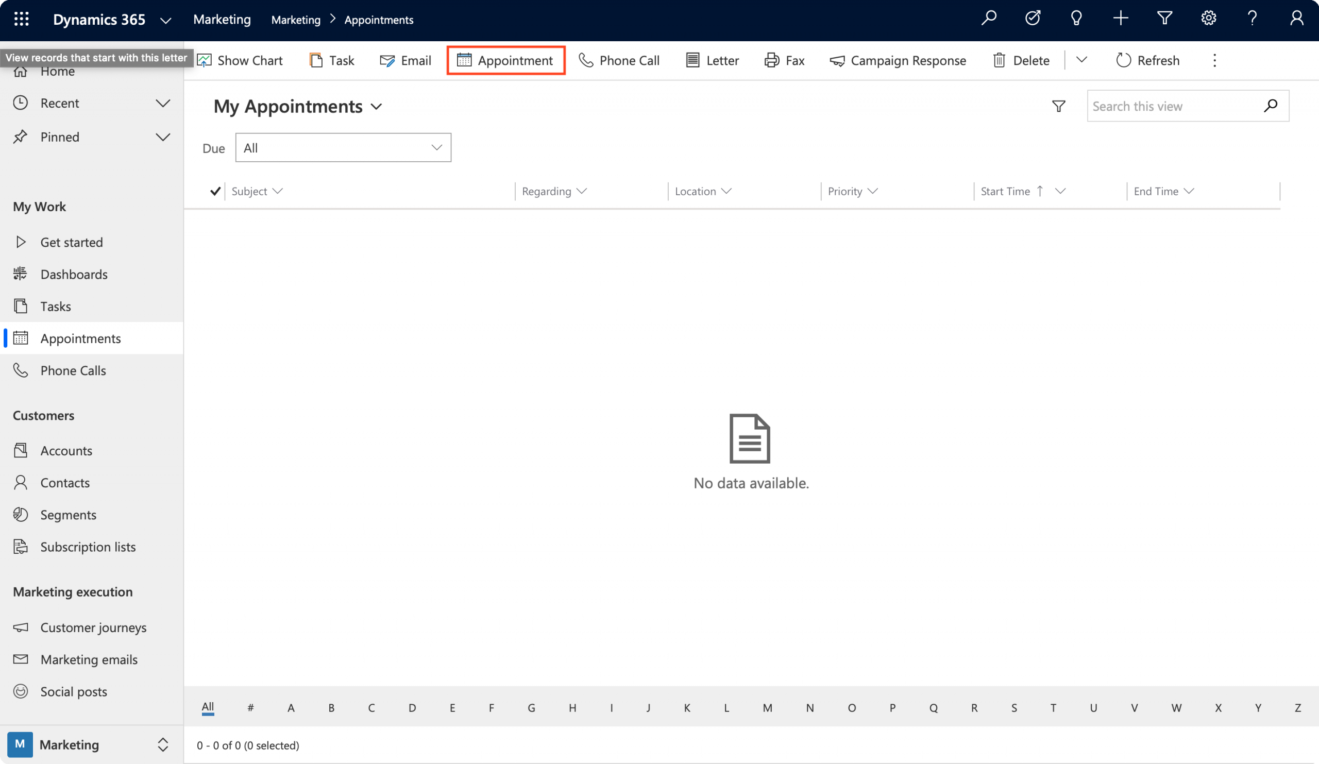
Task: Open the Due filter dropdown
Action: pos(343,147)
